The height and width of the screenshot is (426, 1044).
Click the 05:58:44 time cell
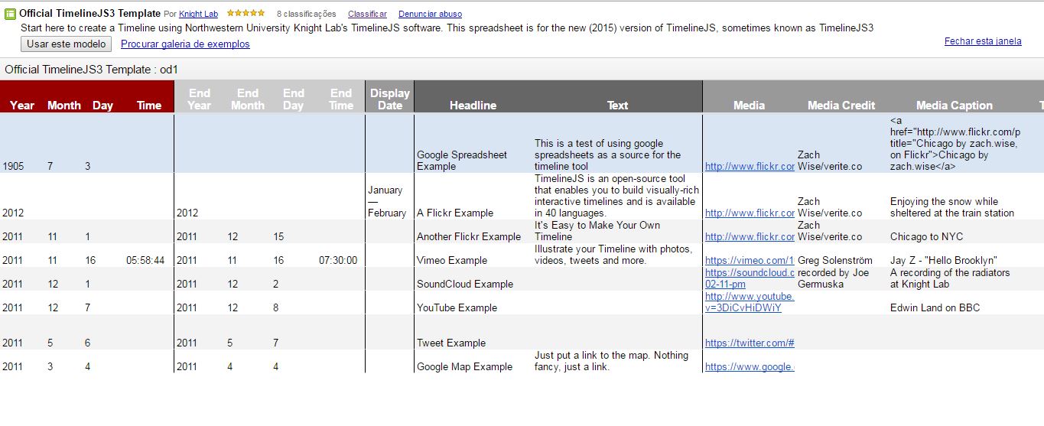coord(145,261)
